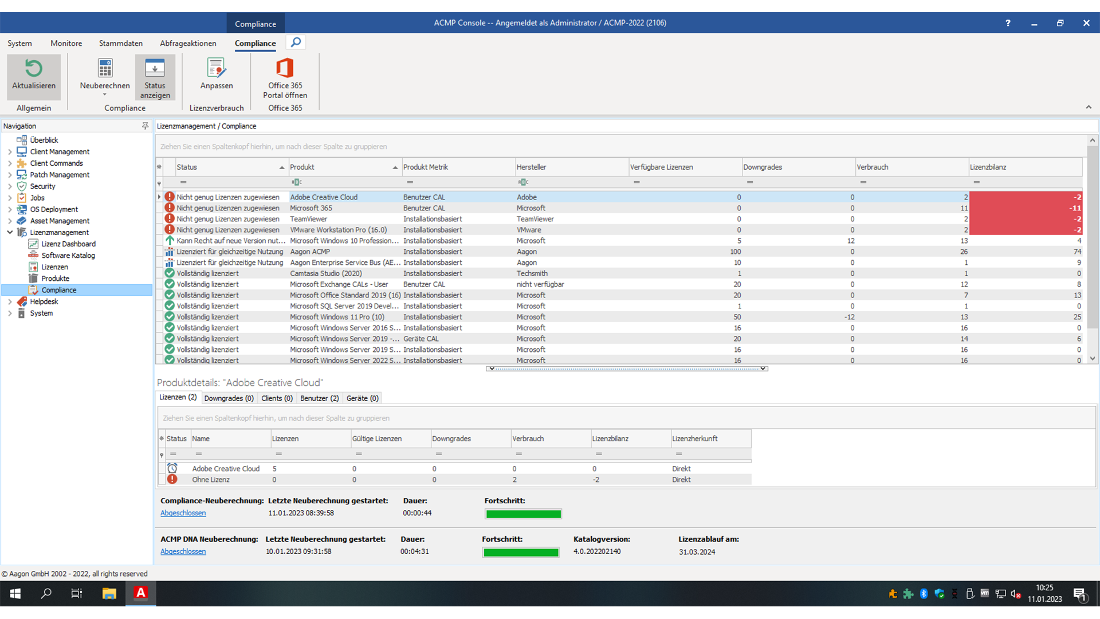
Task: Open the Office 365 Portal
Action: [285, 78]
